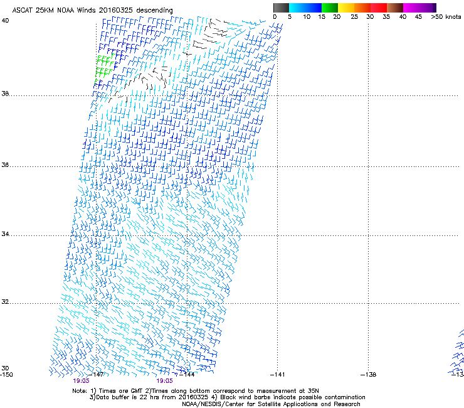Click the '-150' longitude label

click(6, 375)
